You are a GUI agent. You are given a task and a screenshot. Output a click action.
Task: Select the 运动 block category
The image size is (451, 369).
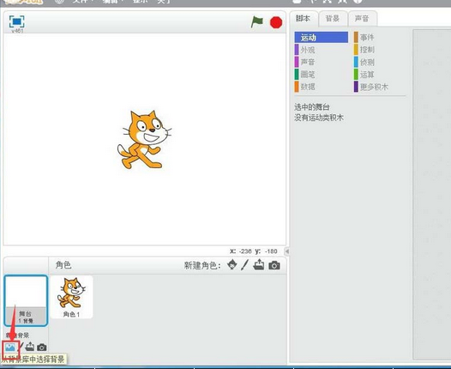pos(321,38)
